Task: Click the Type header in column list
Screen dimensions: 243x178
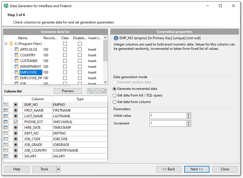Action: click(80, 99)
